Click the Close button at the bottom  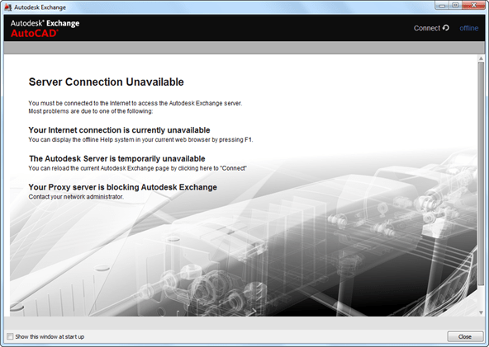(x=465, y=336)
